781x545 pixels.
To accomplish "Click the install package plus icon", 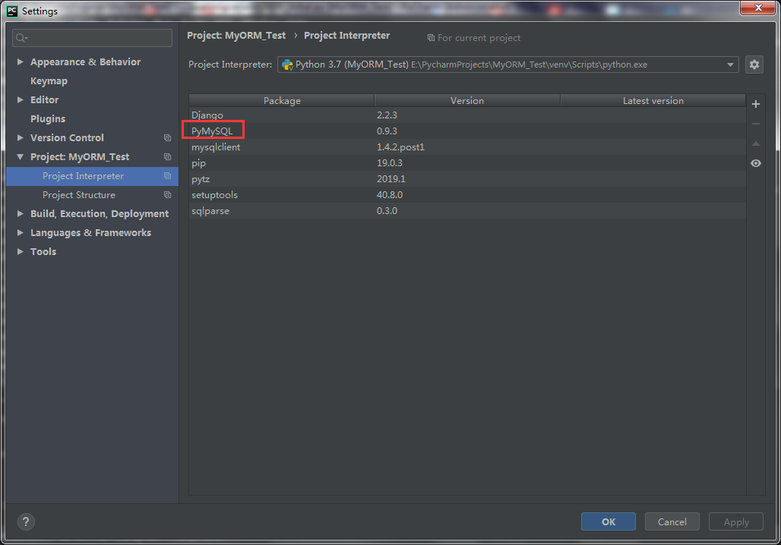I will (x=756, y=104).
